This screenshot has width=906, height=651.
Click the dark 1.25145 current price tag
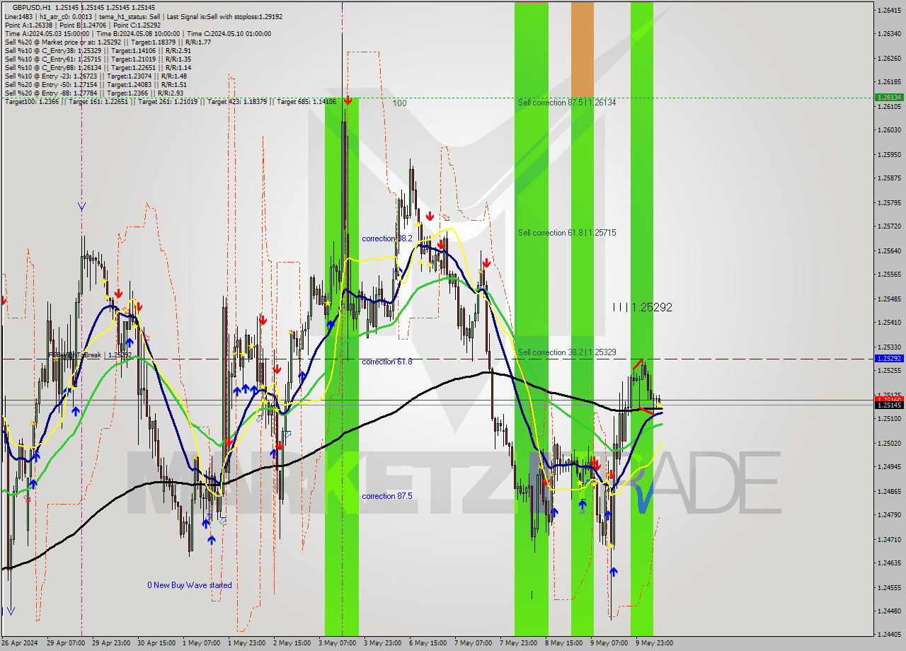tap(889, 405)
